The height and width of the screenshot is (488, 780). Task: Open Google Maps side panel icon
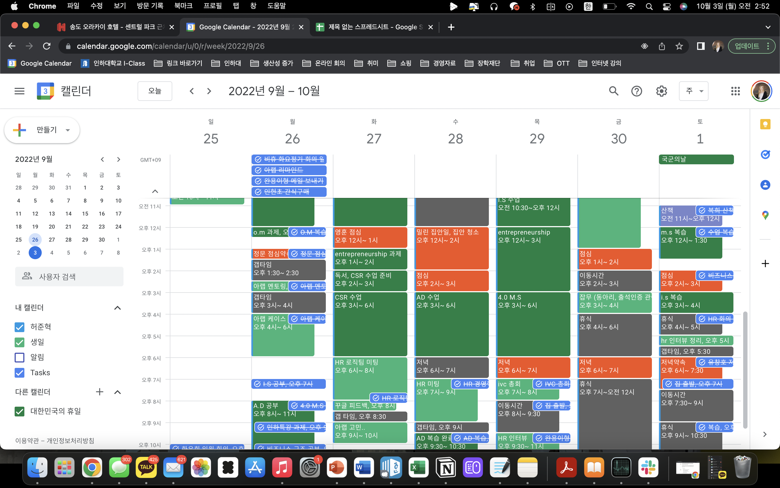[765, 215]
